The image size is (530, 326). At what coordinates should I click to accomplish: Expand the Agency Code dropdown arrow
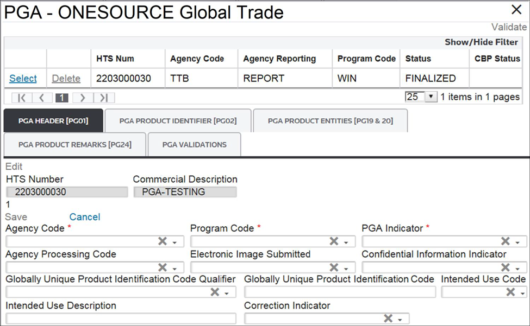pos(174,242)
